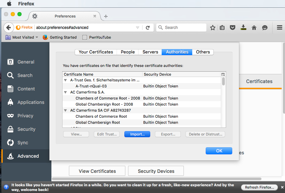
Task: Open the PwnYouTube bookmarklet
Action: coord(96,37)
